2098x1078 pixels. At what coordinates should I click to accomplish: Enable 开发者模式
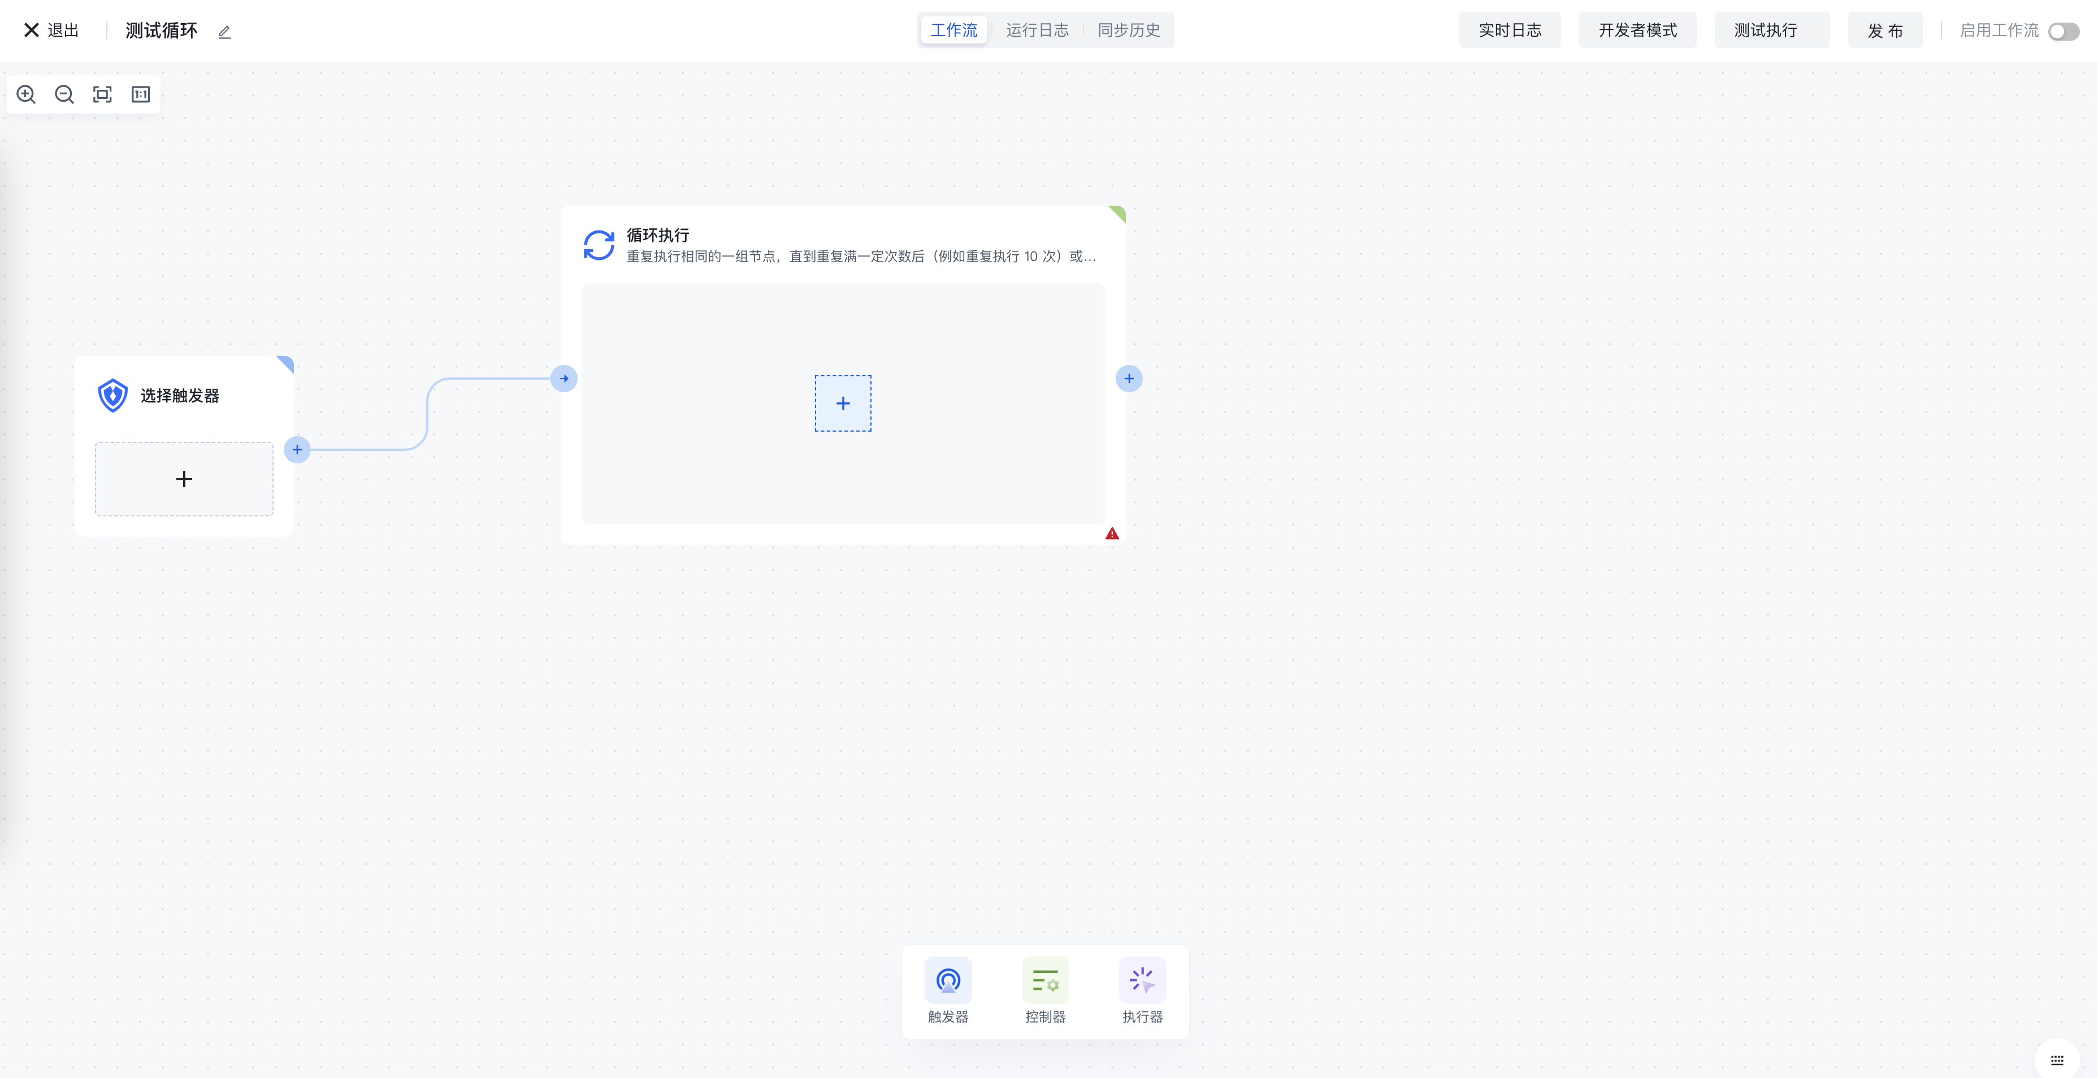pos(1637,30)
